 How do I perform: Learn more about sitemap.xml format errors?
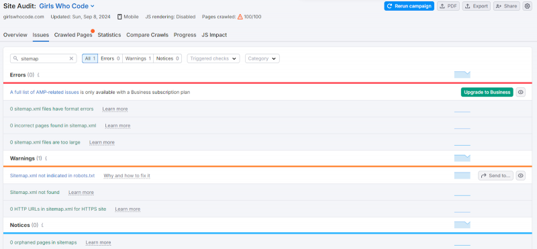[x=115, y=109]
